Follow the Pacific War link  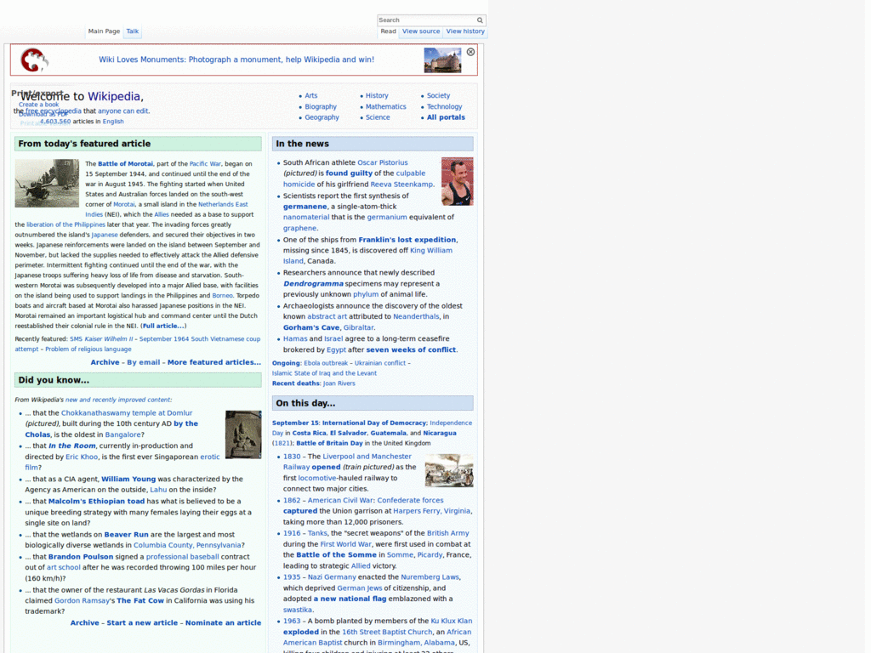click(x=205, y=164)
